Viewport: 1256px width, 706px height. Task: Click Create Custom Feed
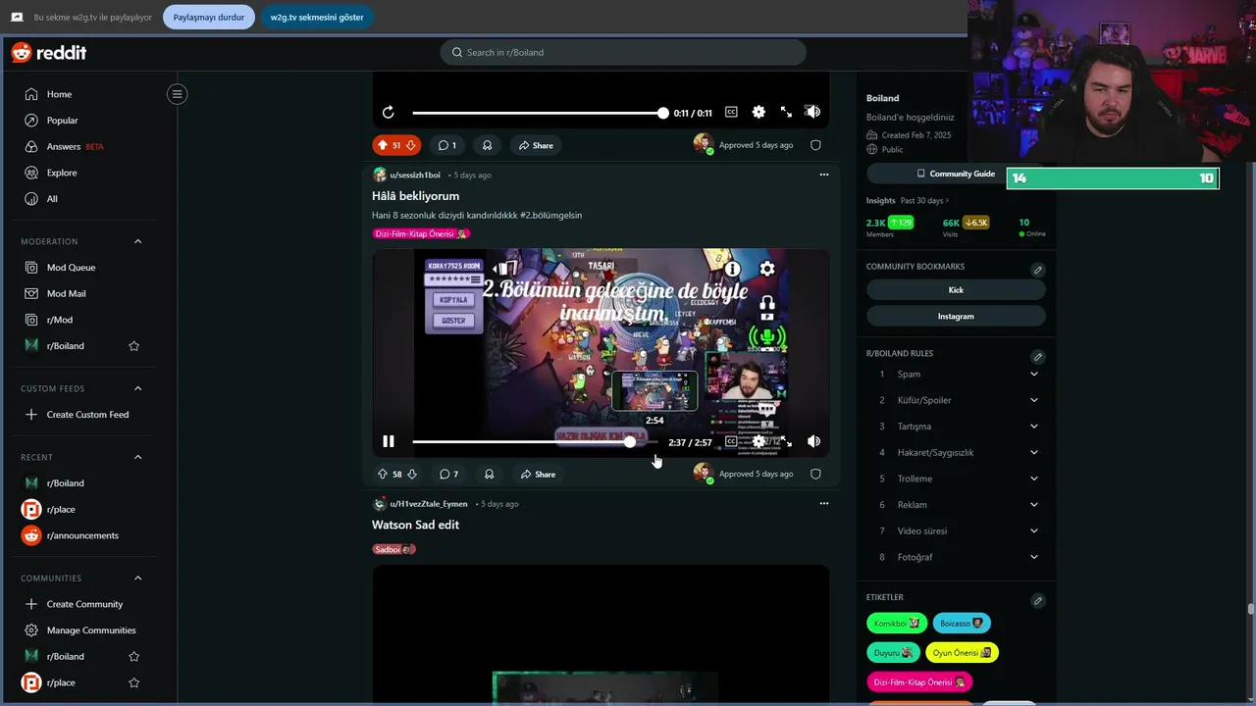(87, 415)
